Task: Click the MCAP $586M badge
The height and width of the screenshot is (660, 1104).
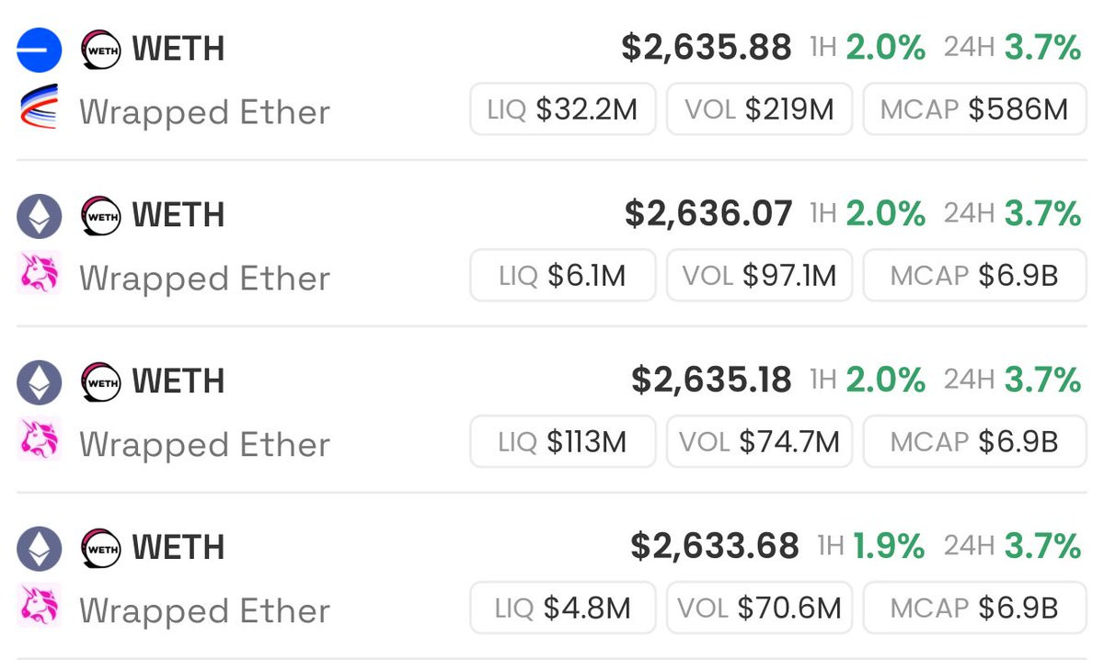Action: (x=974, y=109)
